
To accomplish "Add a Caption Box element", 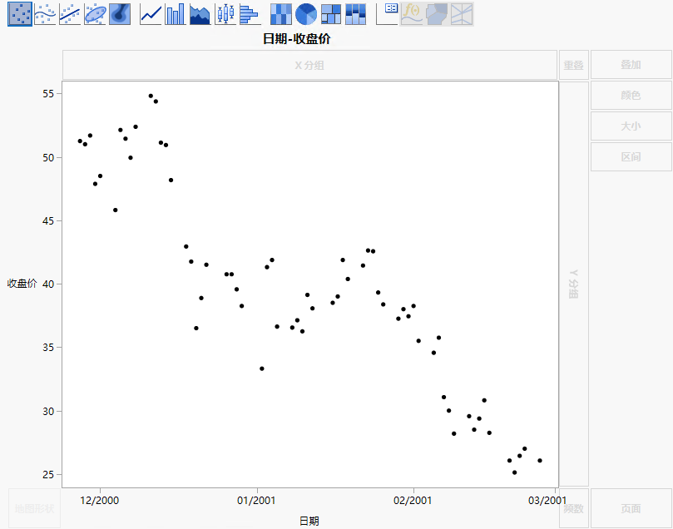I will (x=387, y=14).
